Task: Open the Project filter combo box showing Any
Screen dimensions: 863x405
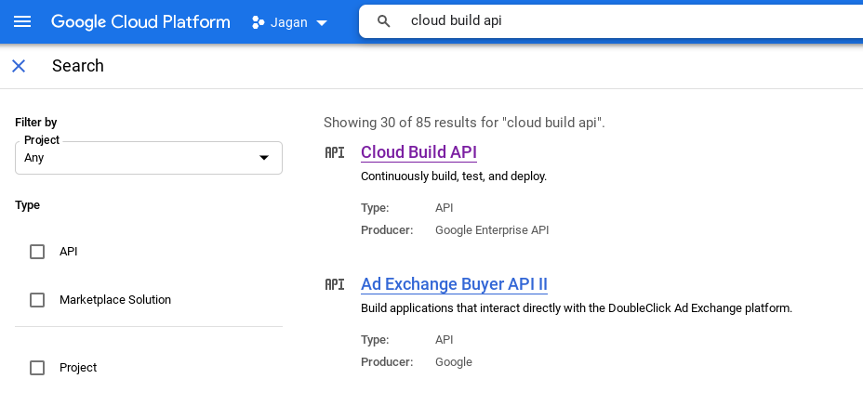Action: coord(139,158)
